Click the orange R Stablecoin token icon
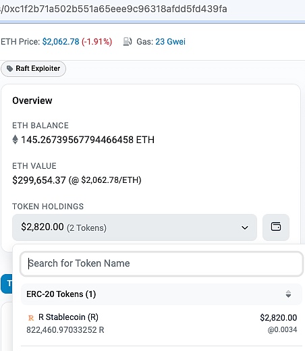 tap(31, 318)
